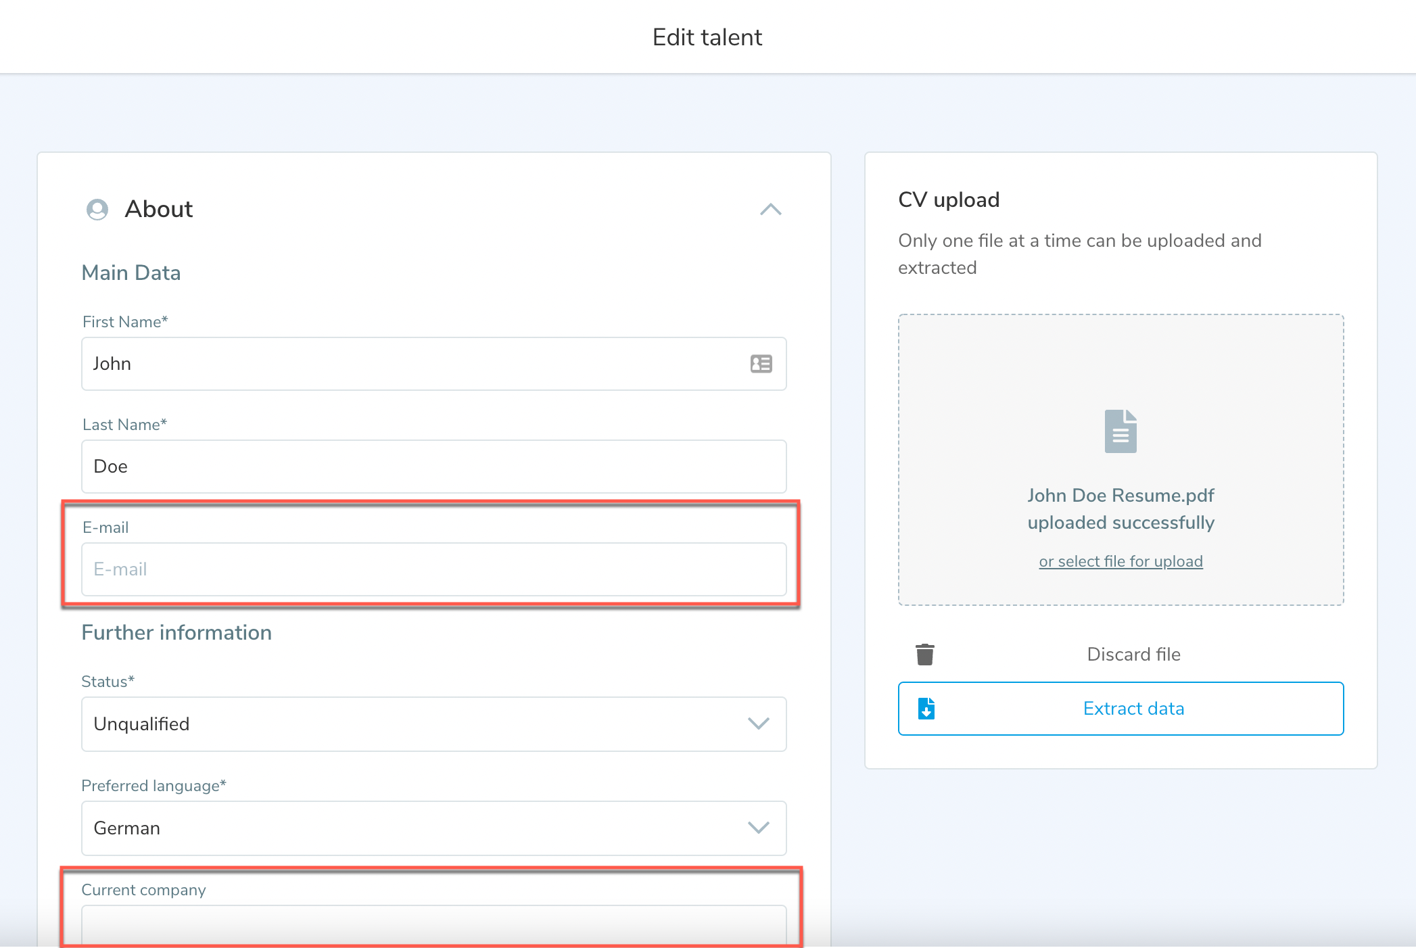This screenshot has width=1416, height=948.
Task: Click the About section heading
Action: tap(159, 210)
